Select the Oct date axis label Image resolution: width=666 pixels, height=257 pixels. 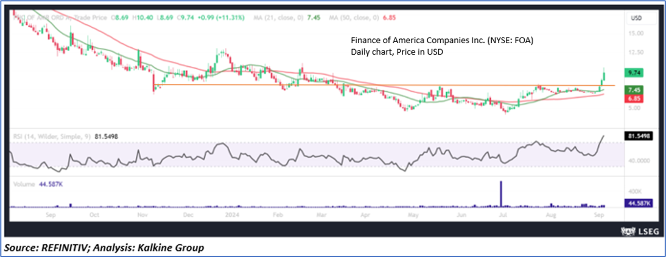tap(95, 215)
